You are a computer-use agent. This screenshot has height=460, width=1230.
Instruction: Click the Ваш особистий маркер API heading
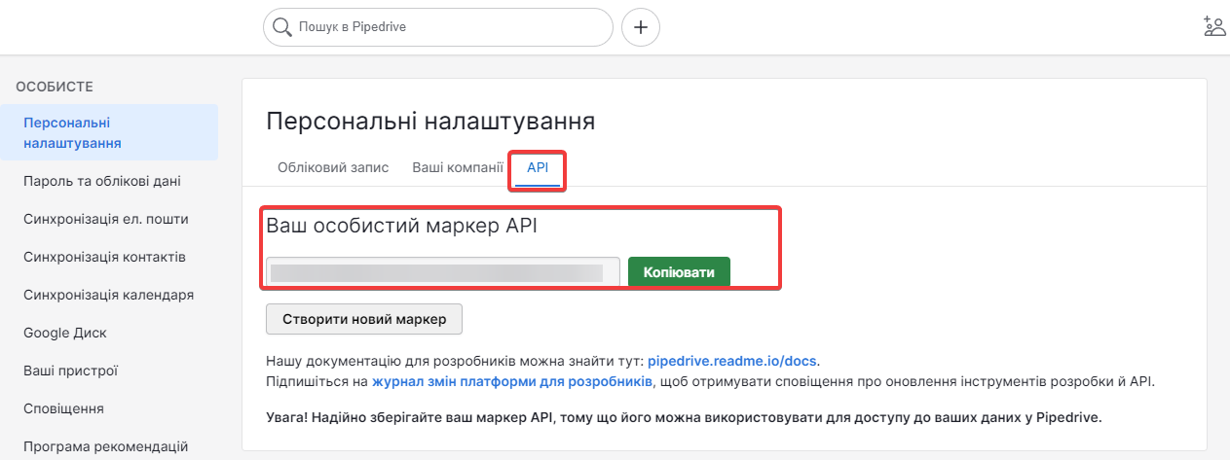pos(401,227)
